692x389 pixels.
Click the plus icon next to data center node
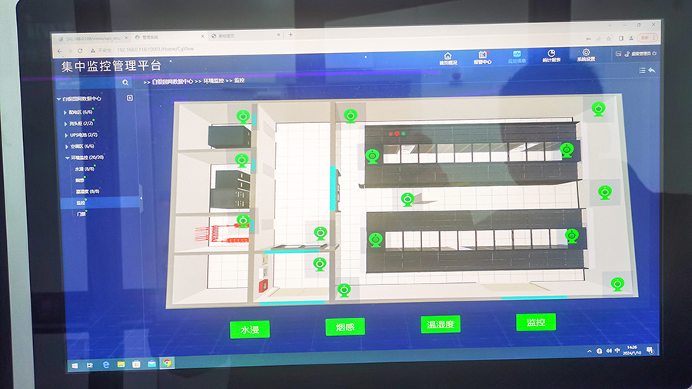click(x=130, y=98)
